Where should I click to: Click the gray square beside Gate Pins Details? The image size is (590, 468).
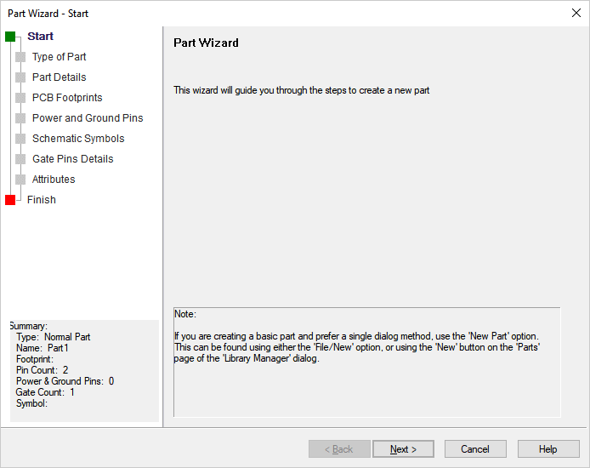tap(20, 159)
